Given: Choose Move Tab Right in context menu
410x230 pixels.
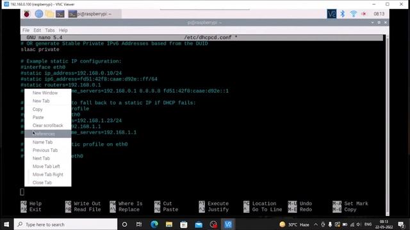Looking at the screenshot, I should click(x=47, y=174).
